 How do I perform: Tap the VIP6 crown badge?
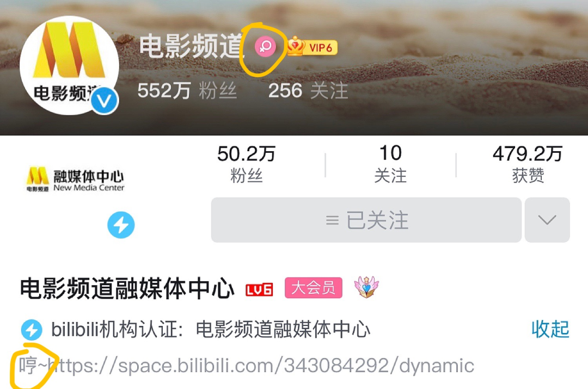(x=313, y=46)
